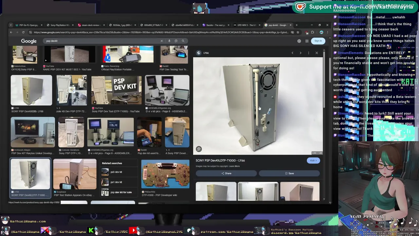Open PSP Test Station Appears on eBay thumbnail

(75, 174)
